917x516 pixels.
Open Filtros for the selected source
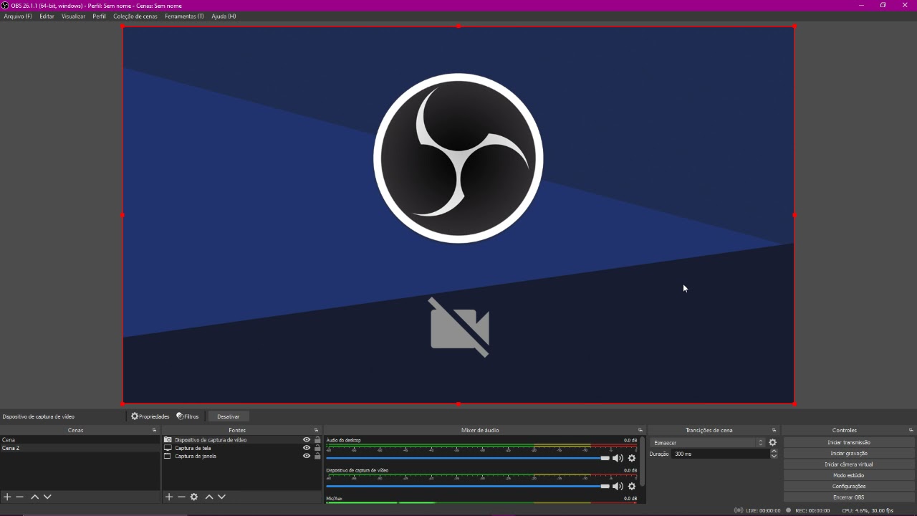tap(188, 416)
